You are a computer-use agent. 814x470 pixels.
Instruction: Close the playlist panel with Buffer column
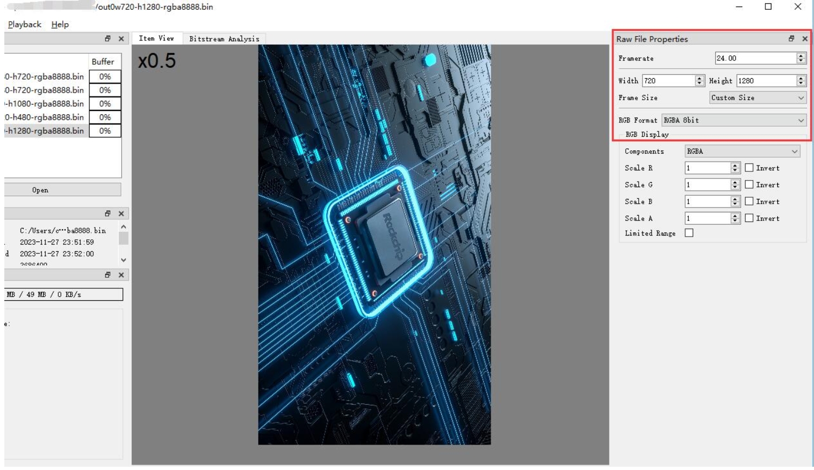click(x=121, y=39)
